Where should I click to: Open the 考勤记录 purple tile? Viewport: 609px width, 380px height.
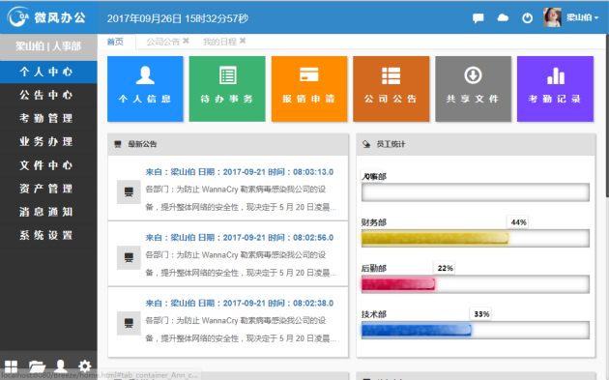[x=555, y=89]
